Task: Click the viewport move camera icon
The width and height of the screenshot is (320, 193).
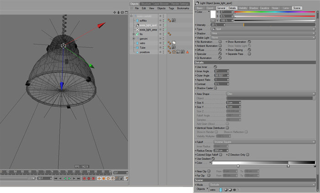Action: pyautogui.click(x=114, y=12)
